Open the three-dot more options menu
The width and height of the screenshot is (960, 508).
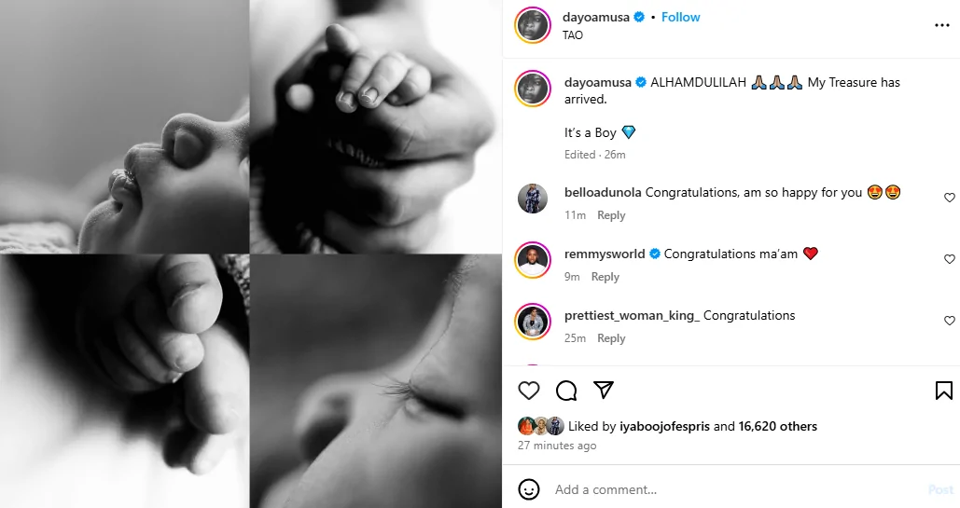coord(941,25)
